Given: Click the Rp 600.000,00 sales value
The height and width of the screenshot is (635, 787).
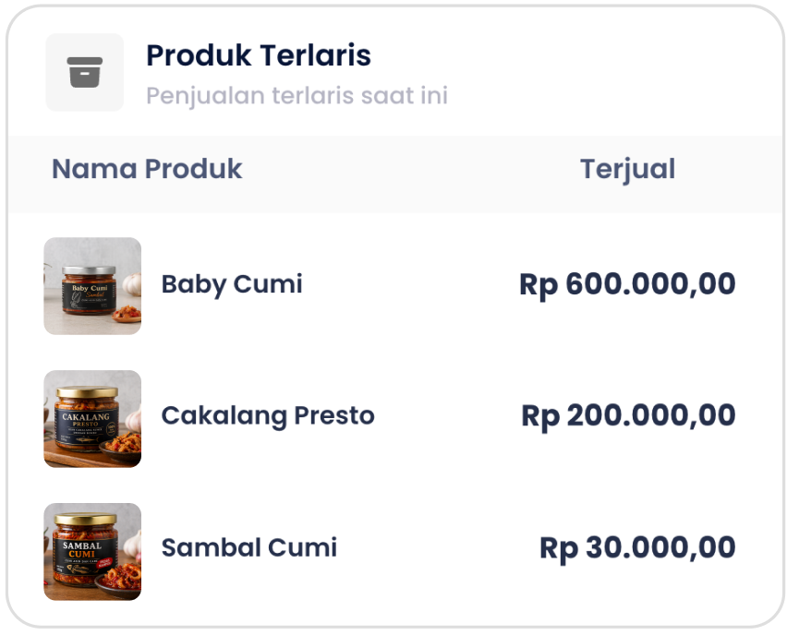Looking at the screenshot, I should coord(628,284).
